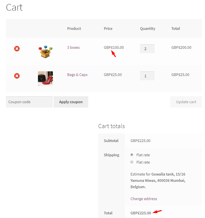This screenshot has height=218, width=205.
Task: Click the GBP£100.00 price of 3 boxes
Action: point(113,47)
